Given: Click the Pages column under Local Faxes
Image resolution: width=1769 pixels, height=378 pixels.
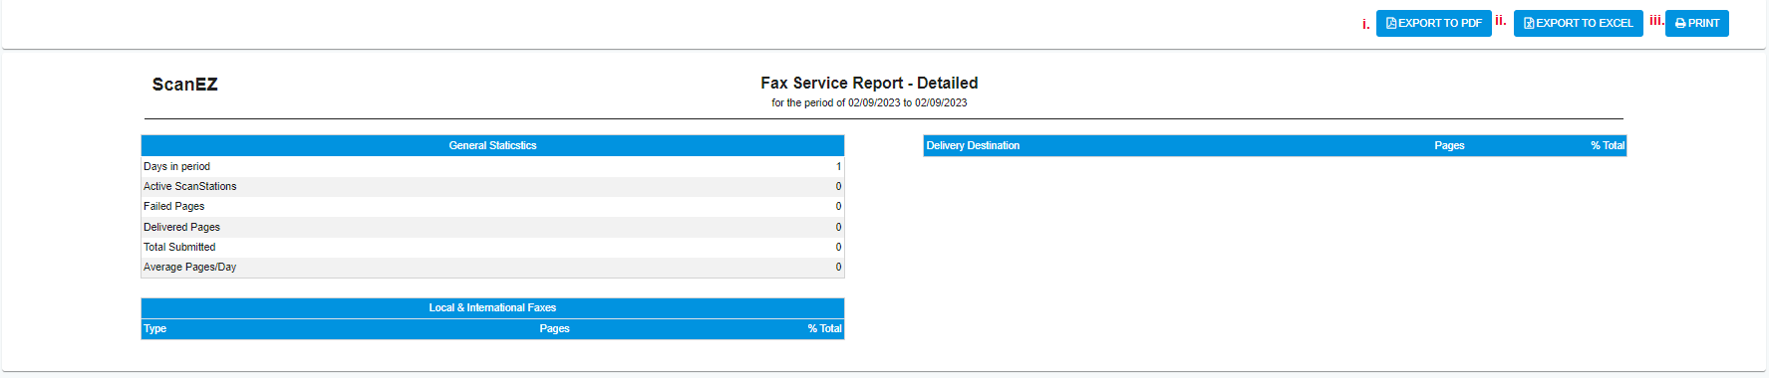Looking at the screenshot, I should pos(554,328).
